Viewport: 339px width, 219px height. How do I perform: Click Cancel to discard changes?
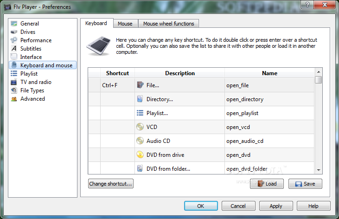238,206
